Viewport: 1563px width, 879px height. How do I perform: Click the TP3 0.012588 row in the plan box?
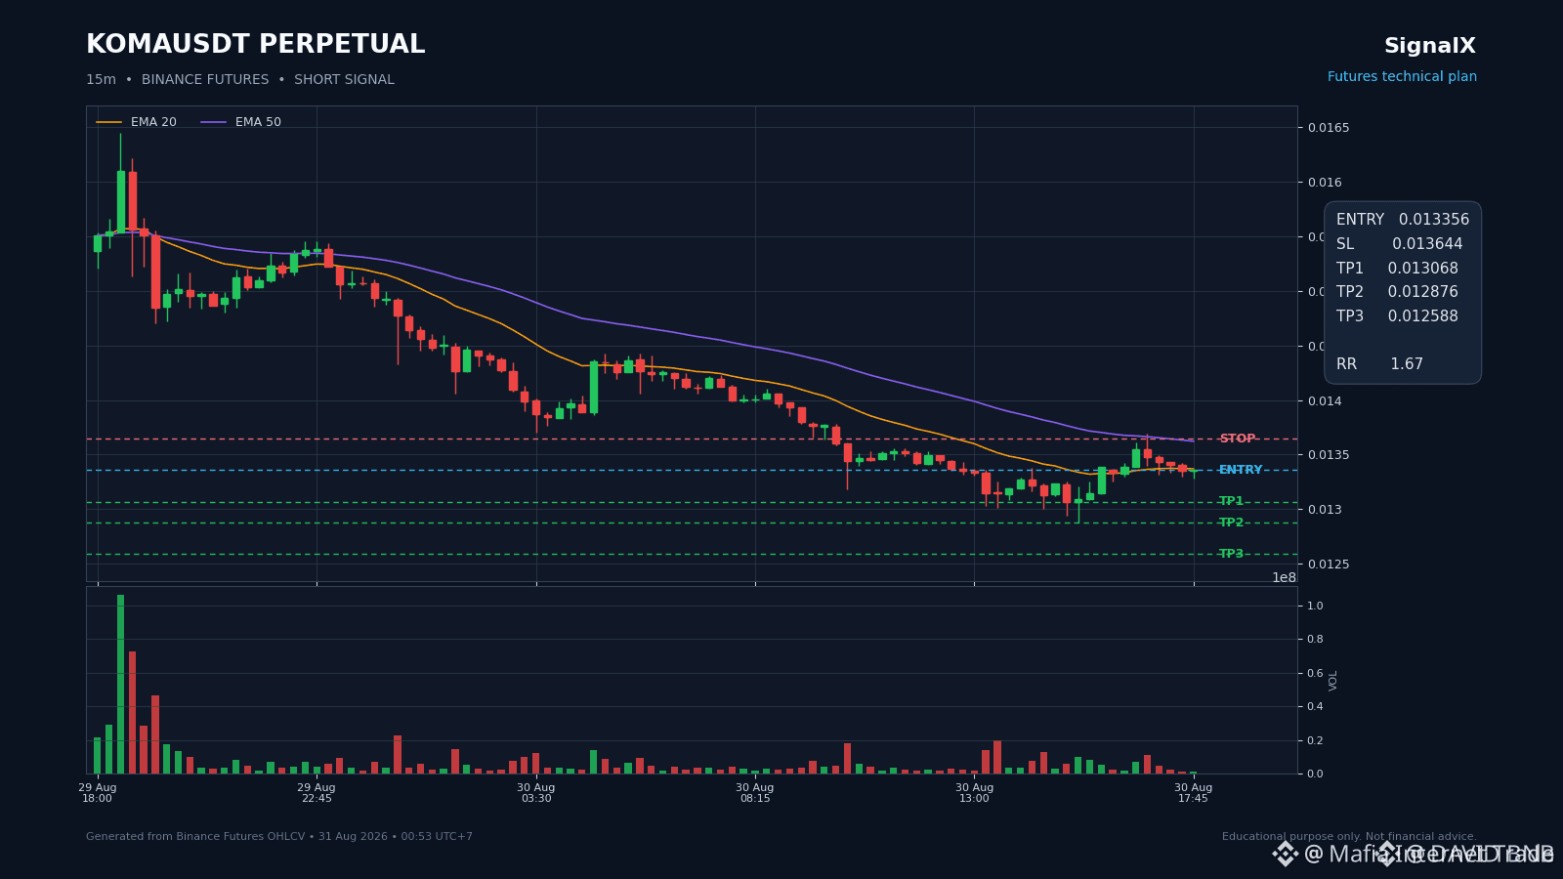pos(1397,316)
